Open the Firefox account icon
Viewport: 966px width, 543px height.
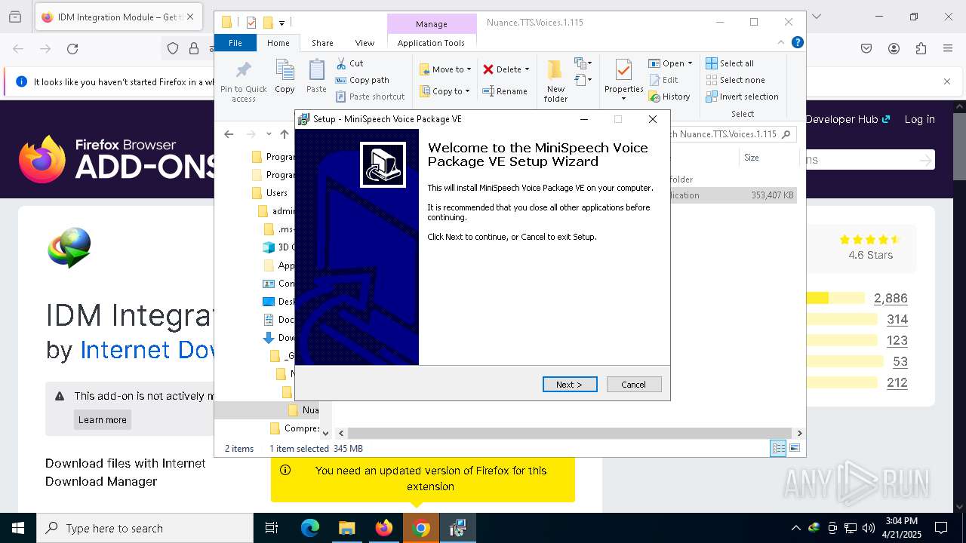point(894,49)
